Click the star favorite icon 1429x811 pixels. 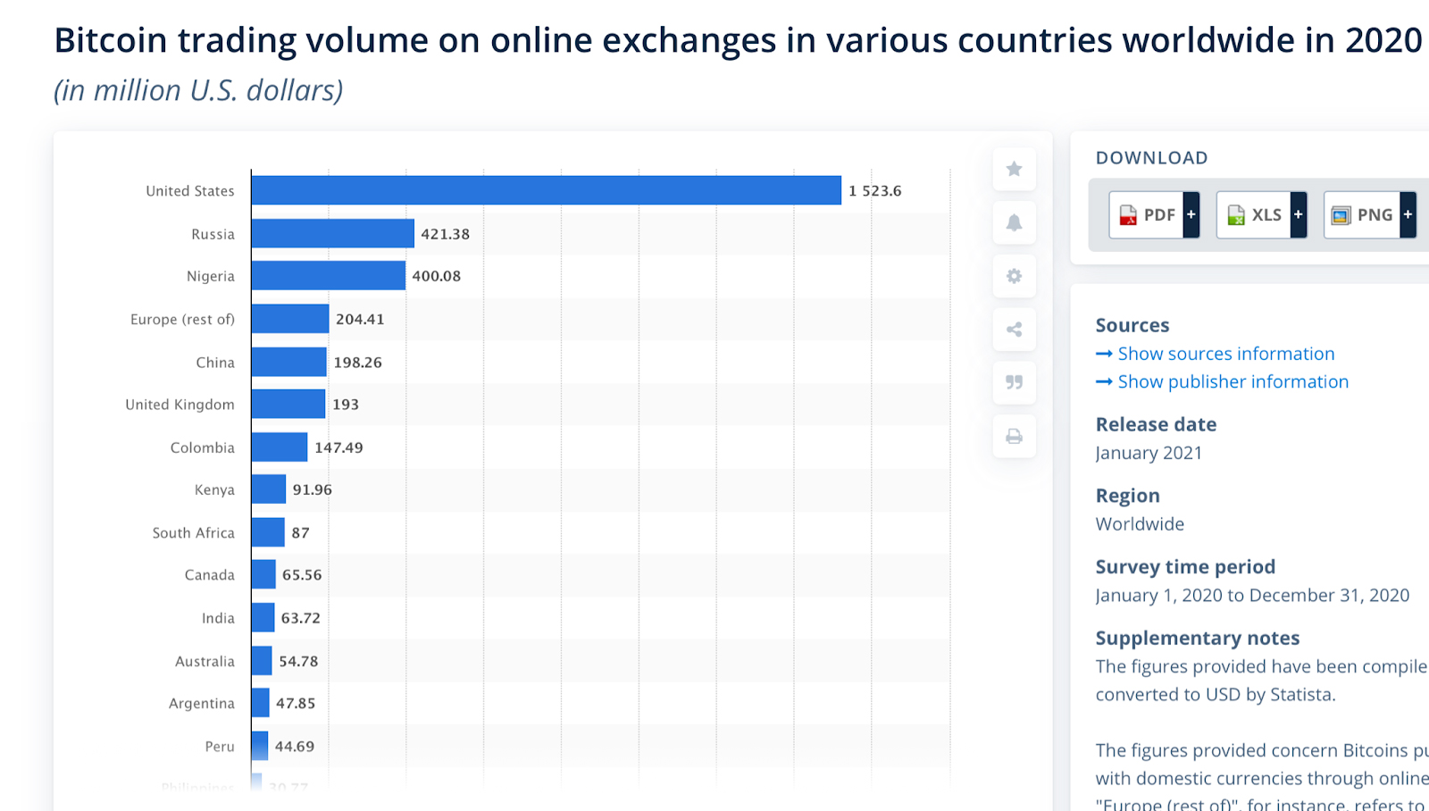pyautogui.click(x=1014, y=169)
